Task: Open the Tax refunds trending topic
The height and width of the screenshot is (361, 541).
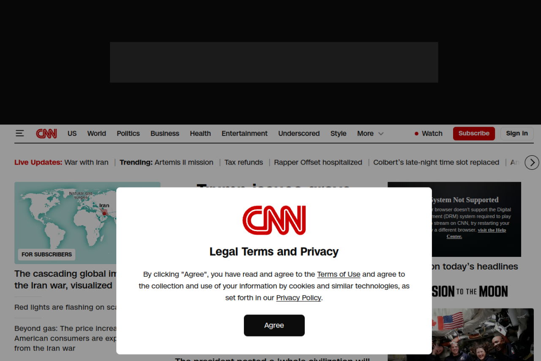Action: click(x=243, y=162)
